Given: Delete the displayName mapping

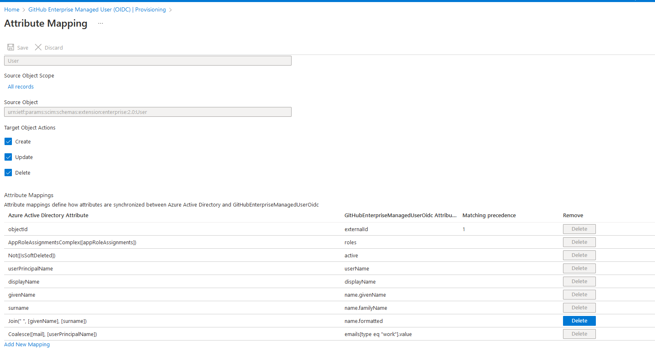Looking at the screenshot, I should click(x=579, y=282).
